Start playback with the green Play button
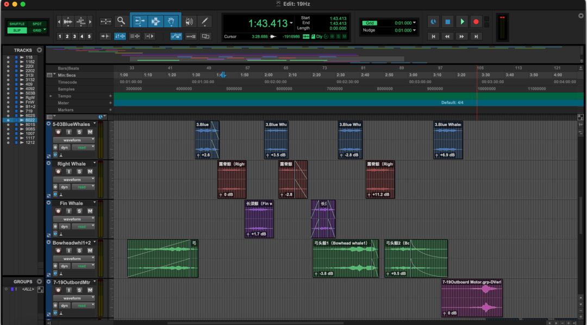The width and height of the screenshot is (587, 325). pos(462,22)
